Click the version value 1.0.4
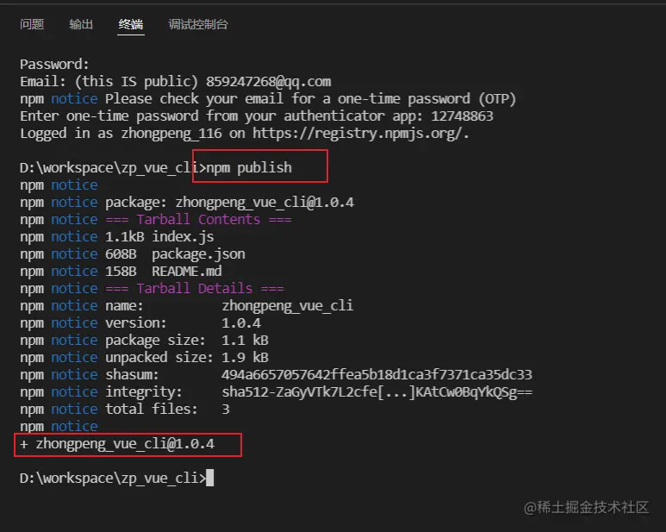The image size is (666, 532). coord(241,323)
